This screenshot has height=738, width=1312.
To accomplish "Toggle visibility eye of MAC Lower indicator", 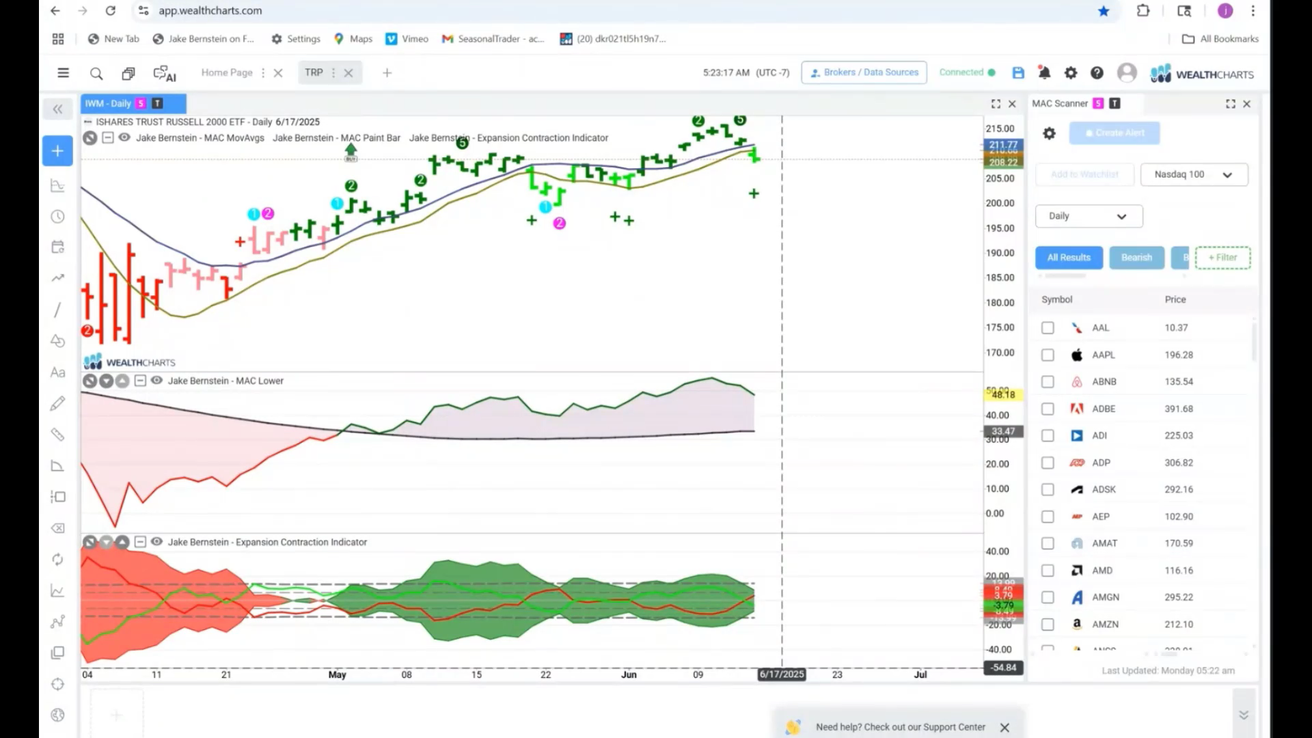I will coord(156,381).
